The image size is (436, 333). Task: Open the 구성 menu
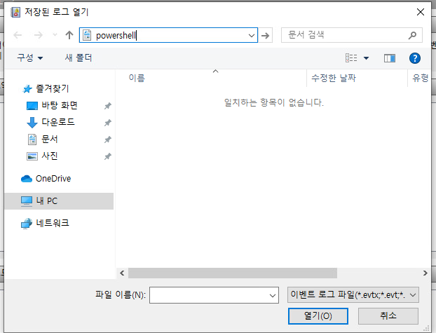click(30, 57)
